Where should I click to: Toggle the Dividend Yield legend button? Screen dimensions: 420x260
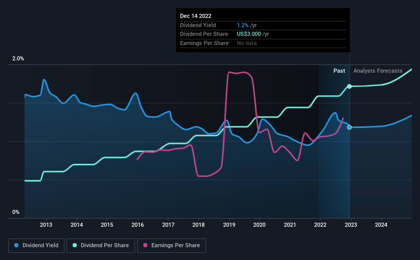click(x=36, y=246)
